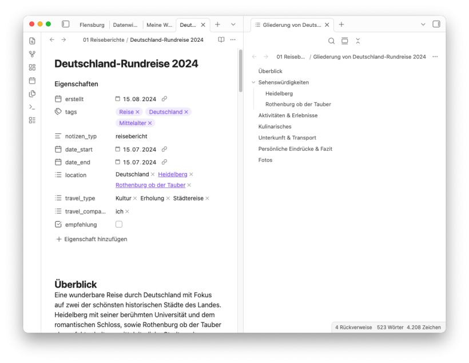
Task: Open new tab in the outline pane
Action: coord(341,25)
